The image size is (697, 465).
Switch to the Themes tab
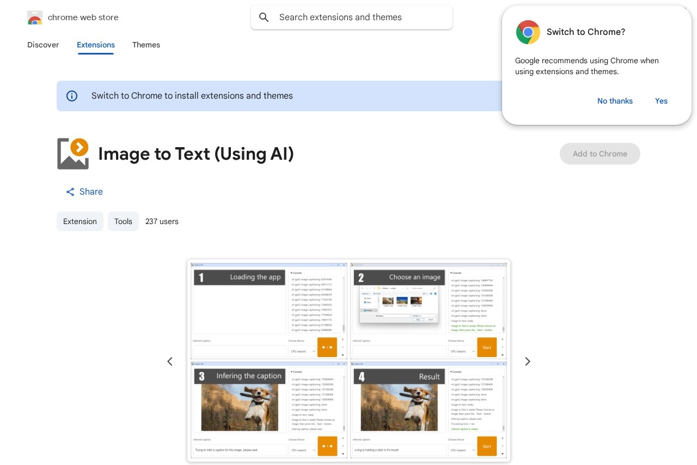pos(146,45)
